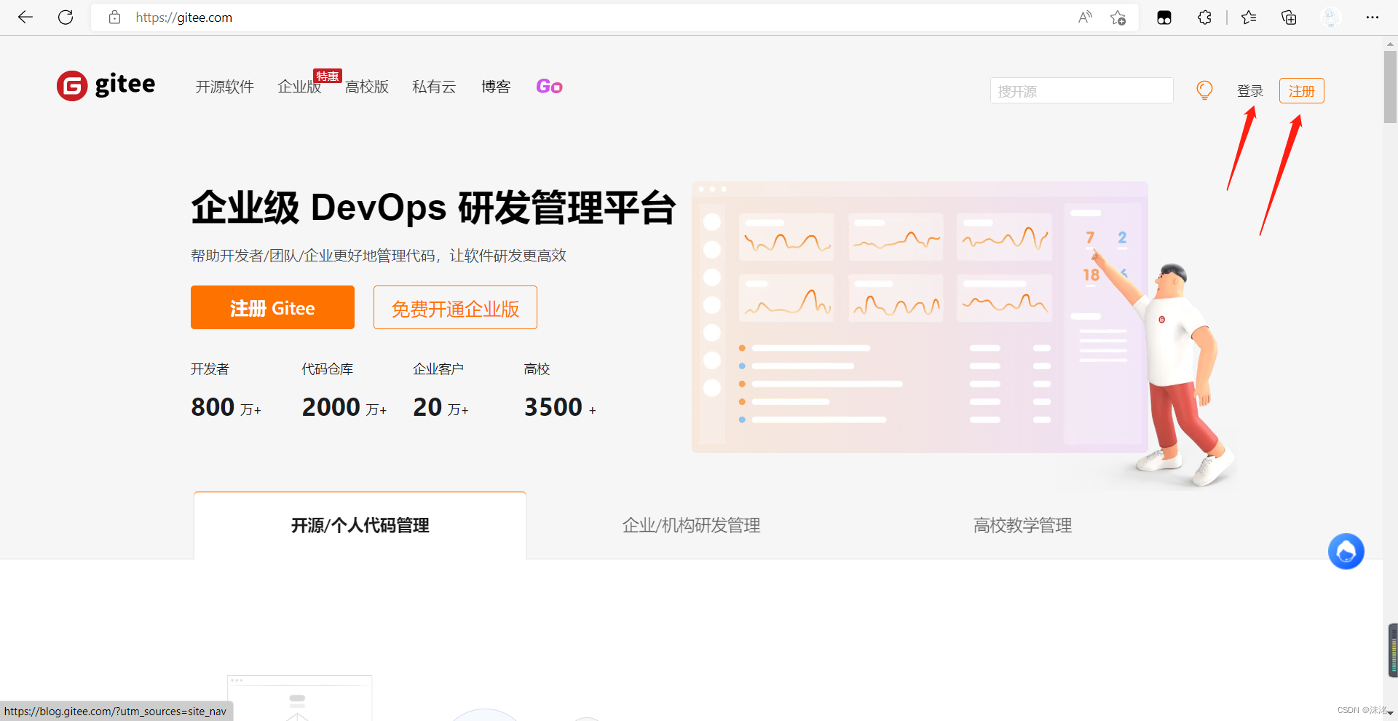The image size is (1398, 721).
Task: Click the gitee logo
Action: pos(106,86)
